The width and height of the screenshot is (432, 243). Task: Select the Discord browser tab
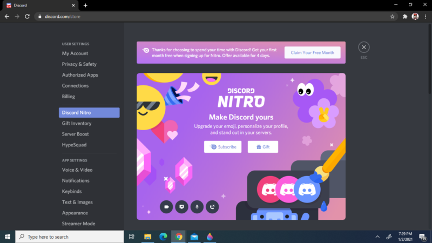(x=40, y=5)
